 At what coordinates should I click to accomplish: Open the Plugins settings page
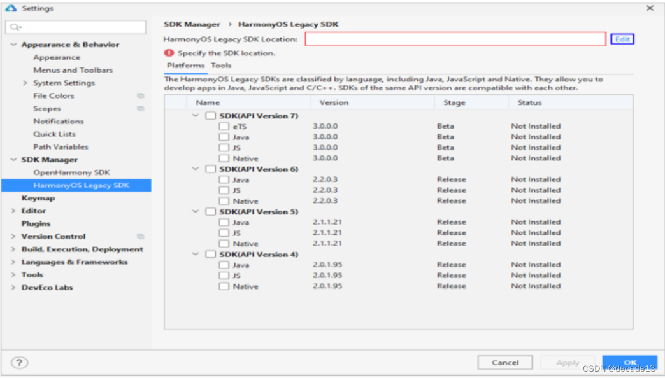(x=36, y=224)
